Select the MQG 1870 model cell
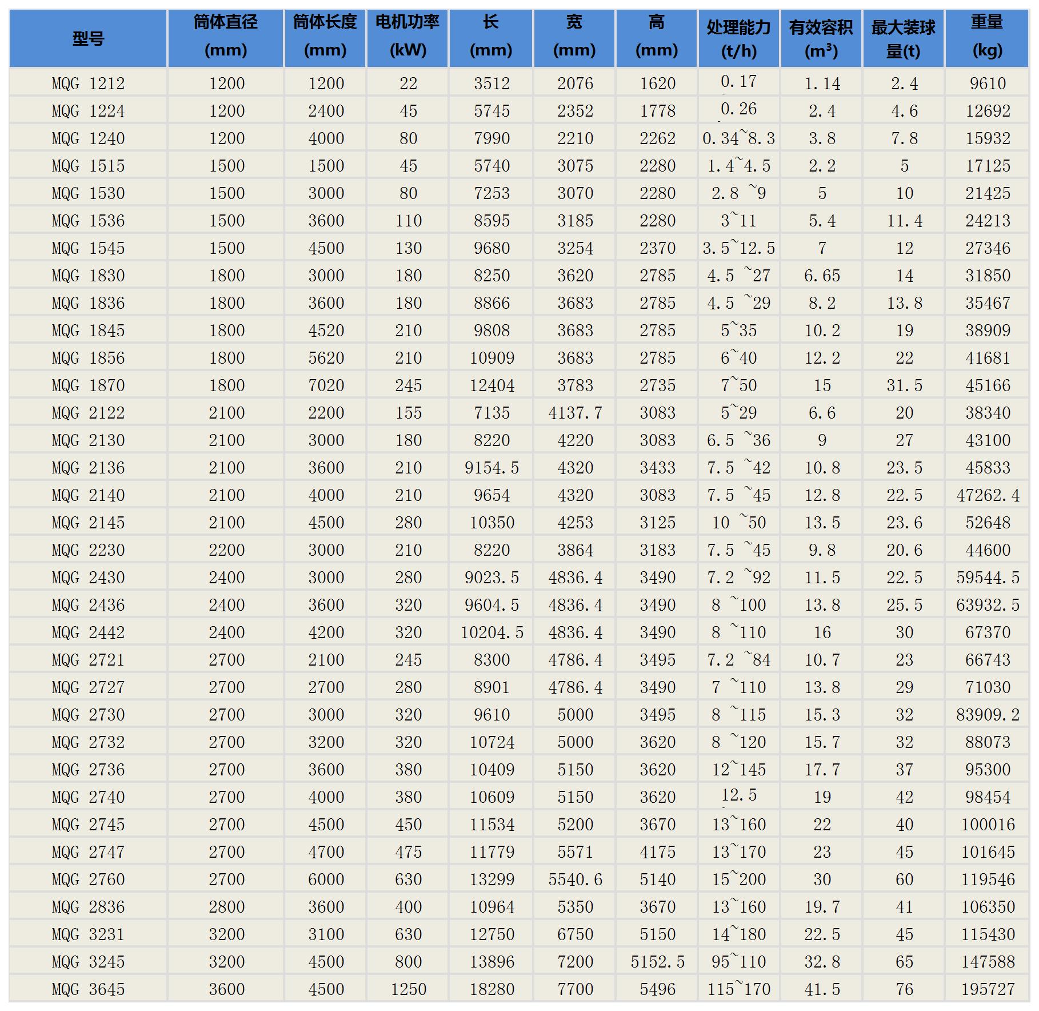This screenshot has width=1039, height=1011. coord(88,385)
